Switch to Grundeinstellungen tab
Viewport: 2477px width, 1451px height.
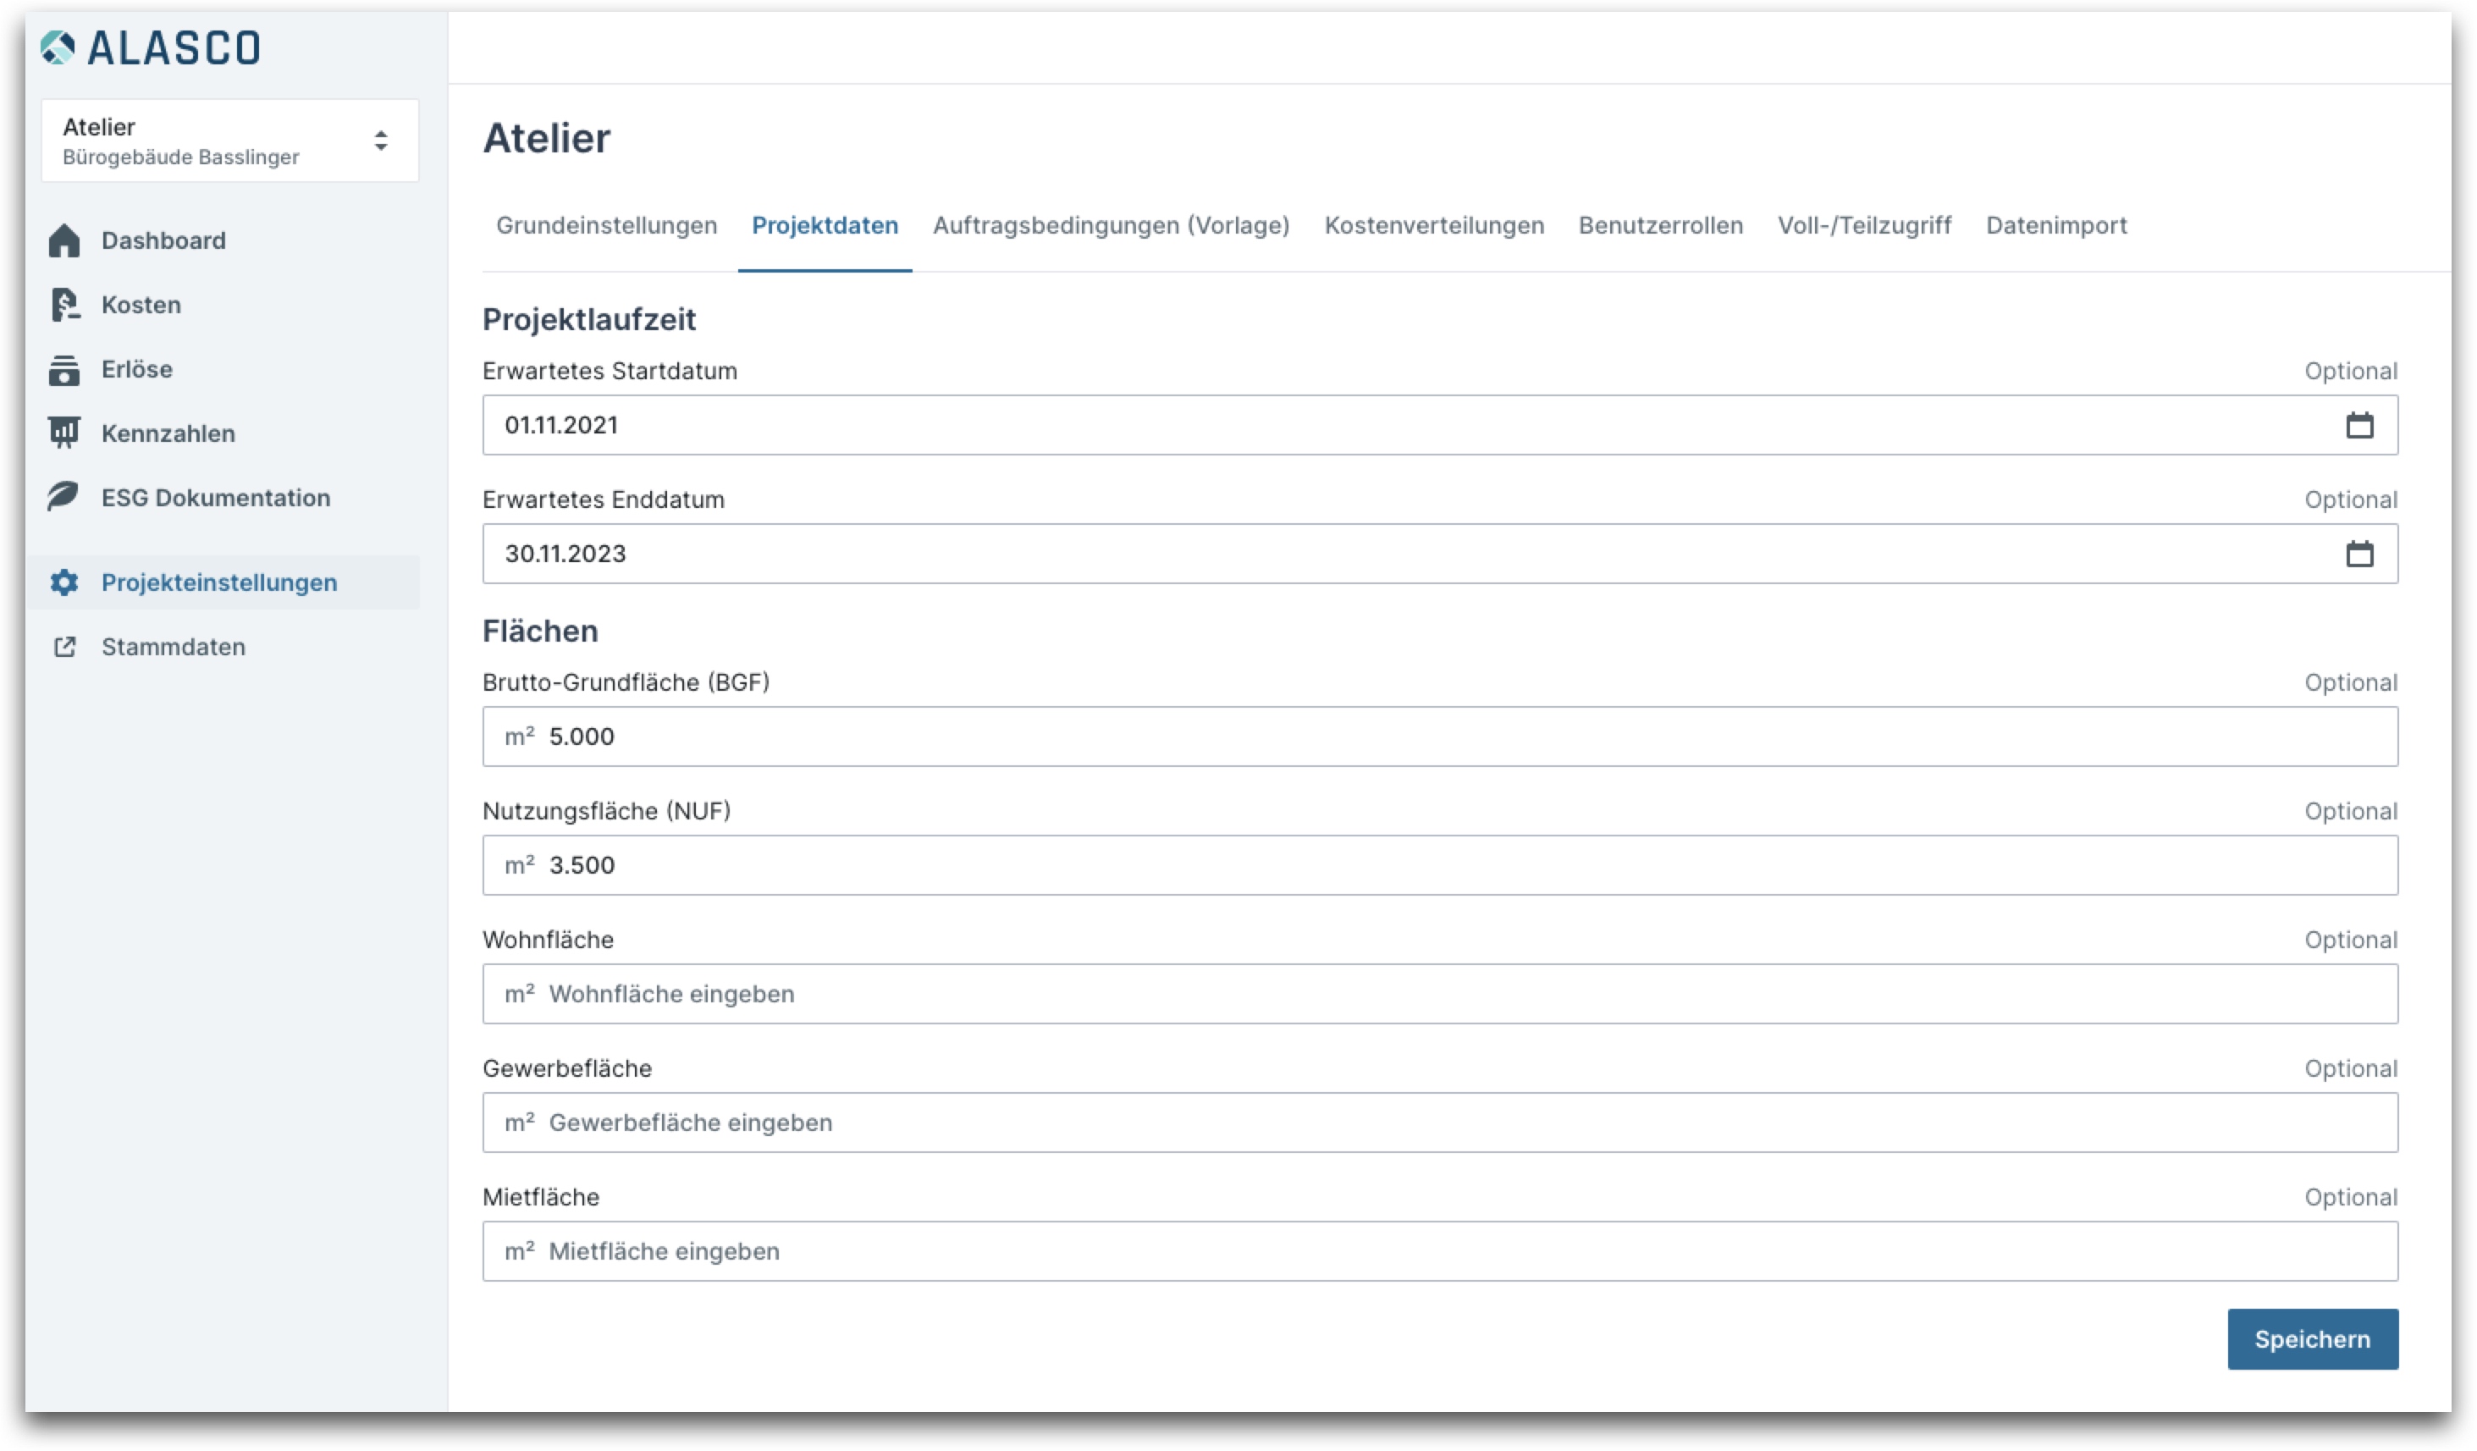pyautogui.click(x=606, y=225)
